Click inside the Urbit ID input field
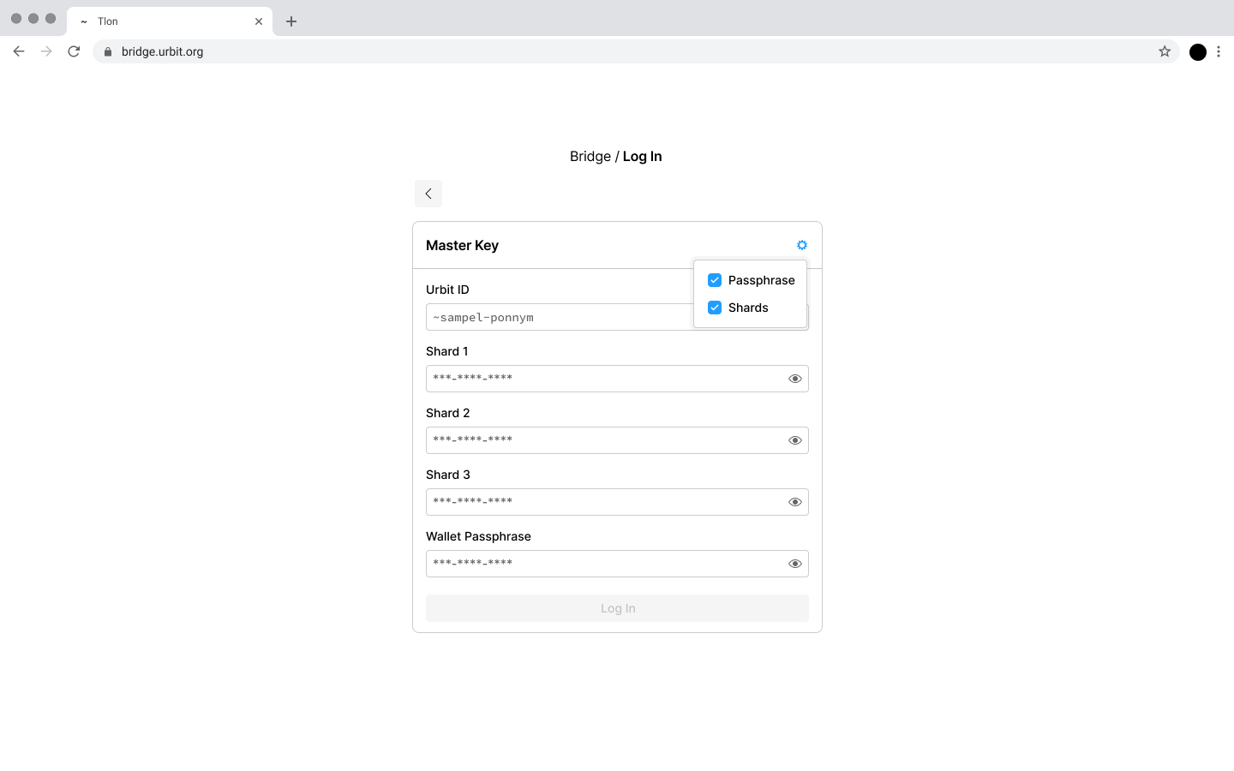This screenshot has height=771, width=1234. (557, 317)
